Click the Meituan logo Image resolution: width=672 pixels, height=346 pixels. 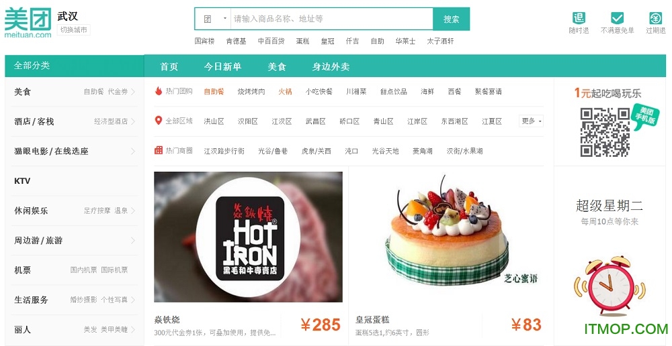[28, 23]
